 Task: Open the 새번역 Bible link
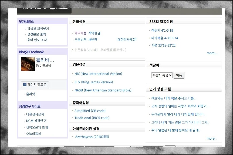coord(93,39)
